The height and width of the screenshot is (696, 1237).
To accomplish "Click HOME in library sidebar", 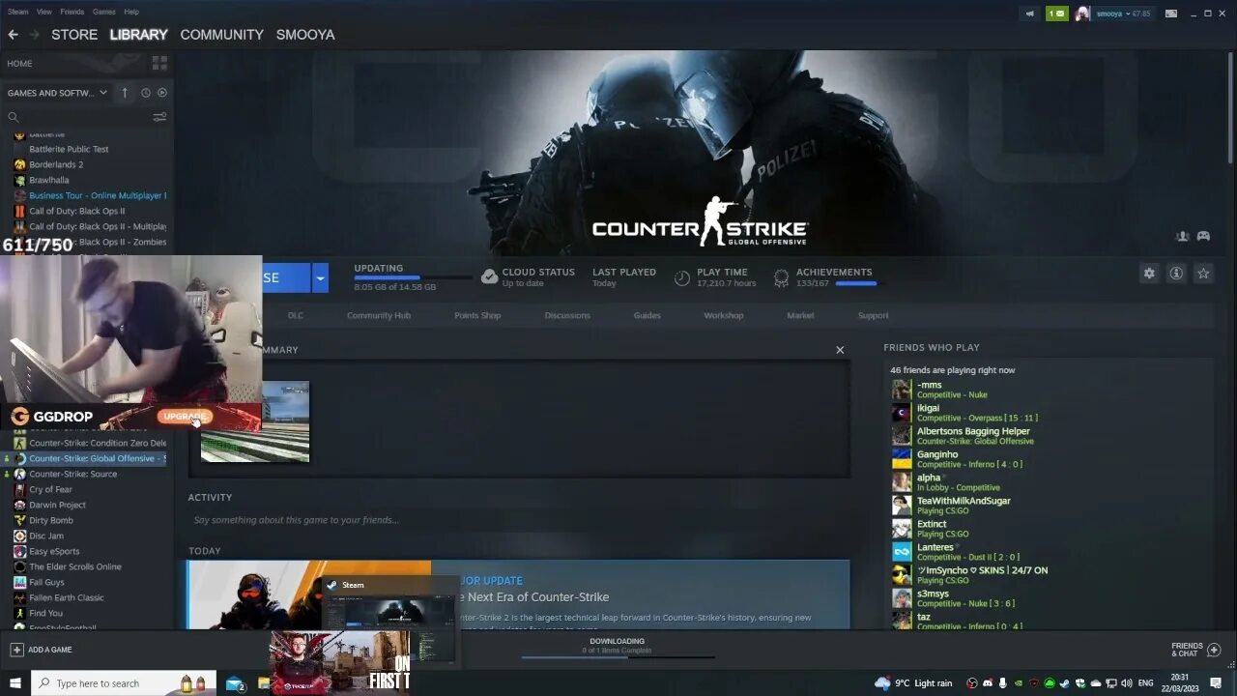I will coord(19,63).
